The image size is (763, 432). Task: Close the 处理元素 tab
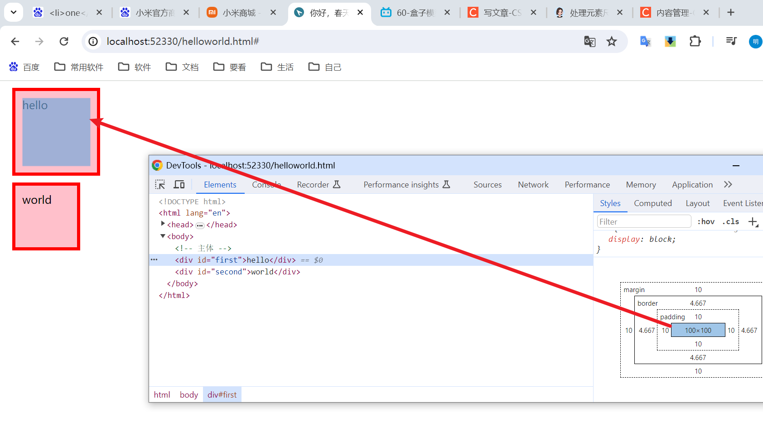[x=620, y=13]
